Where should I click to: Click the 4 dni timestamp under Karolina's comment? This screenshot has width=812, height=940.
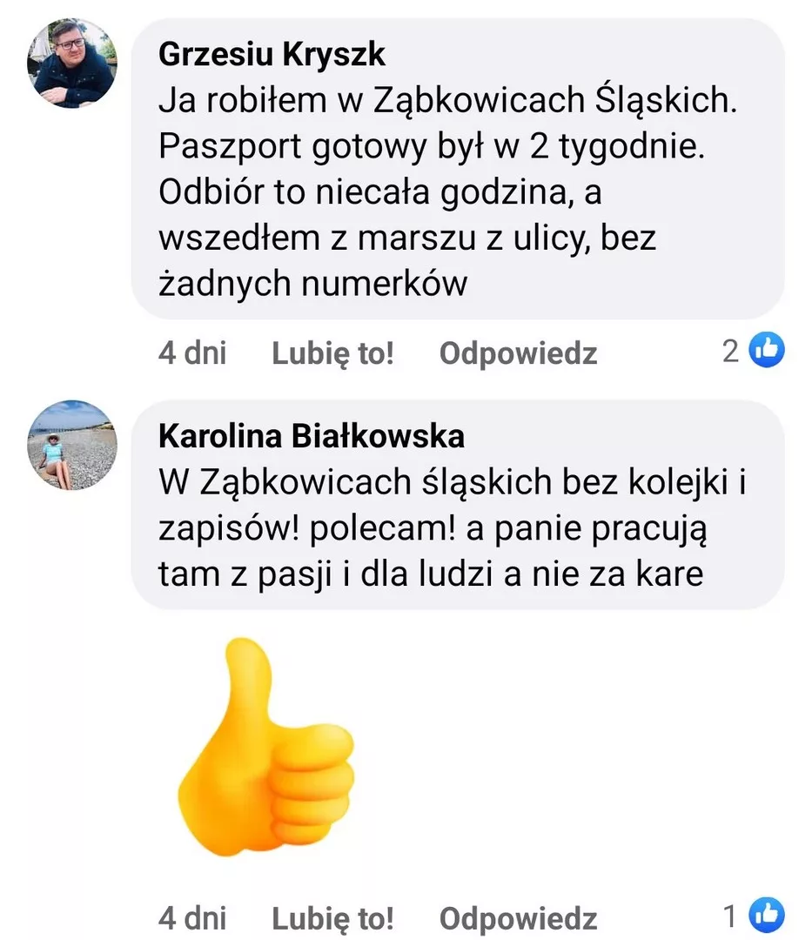click(192, 918)
